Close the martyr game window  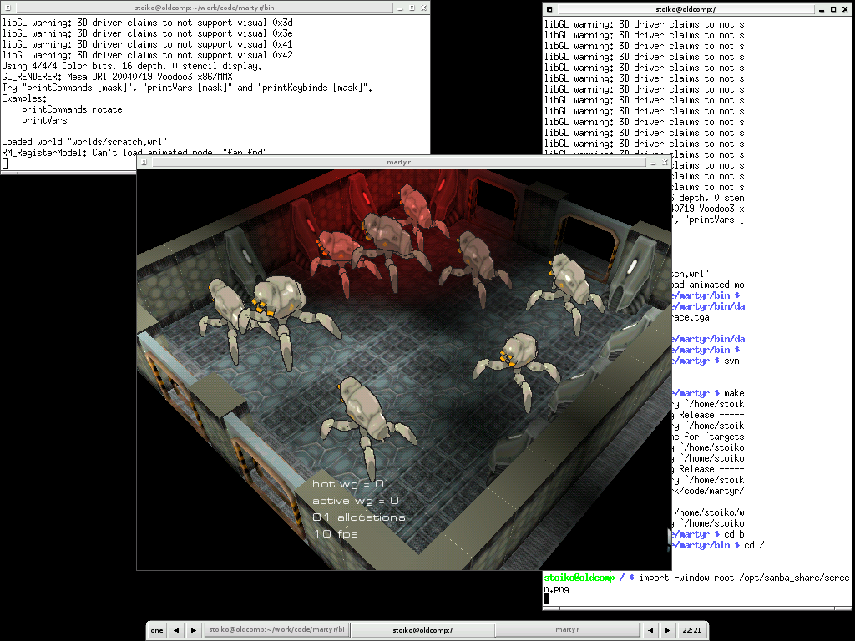(x=665, y=162)
